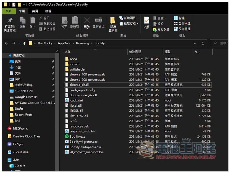Click the Paste (貼上) ribbon icon
Screen dimensions: 230x173
32,20
